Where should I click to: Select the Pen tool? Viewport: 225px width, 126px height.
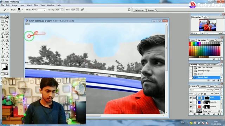click(x=3, y=52)
